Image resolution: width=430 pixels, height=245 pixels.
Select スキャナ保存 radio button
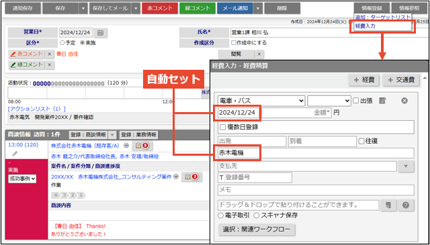[x=256, y=215]
